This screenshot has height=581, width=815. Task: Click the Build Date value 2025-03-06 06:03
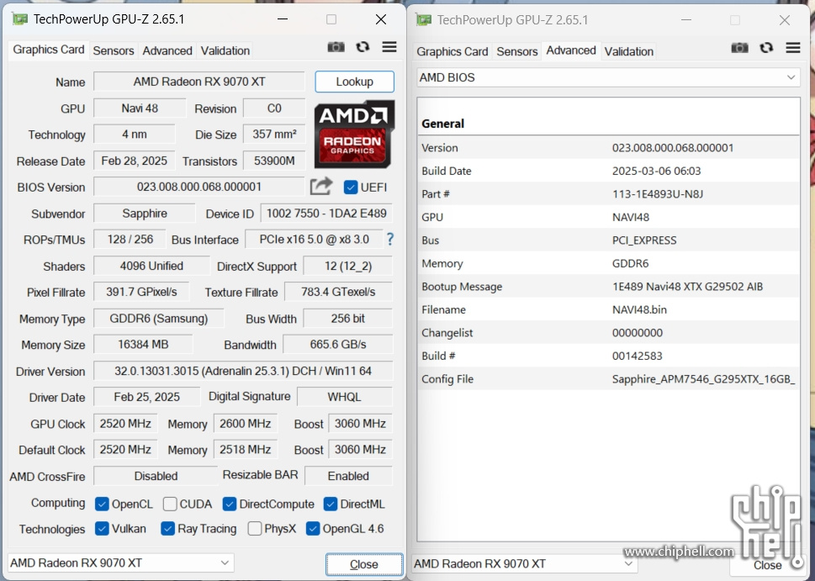pyautogui.click(x=656, y=171)
